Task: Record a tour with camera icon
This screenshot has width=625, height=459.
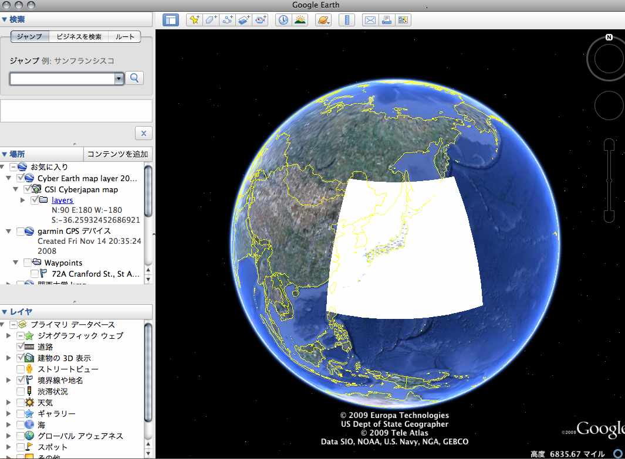Action: [x=261, y=20]
